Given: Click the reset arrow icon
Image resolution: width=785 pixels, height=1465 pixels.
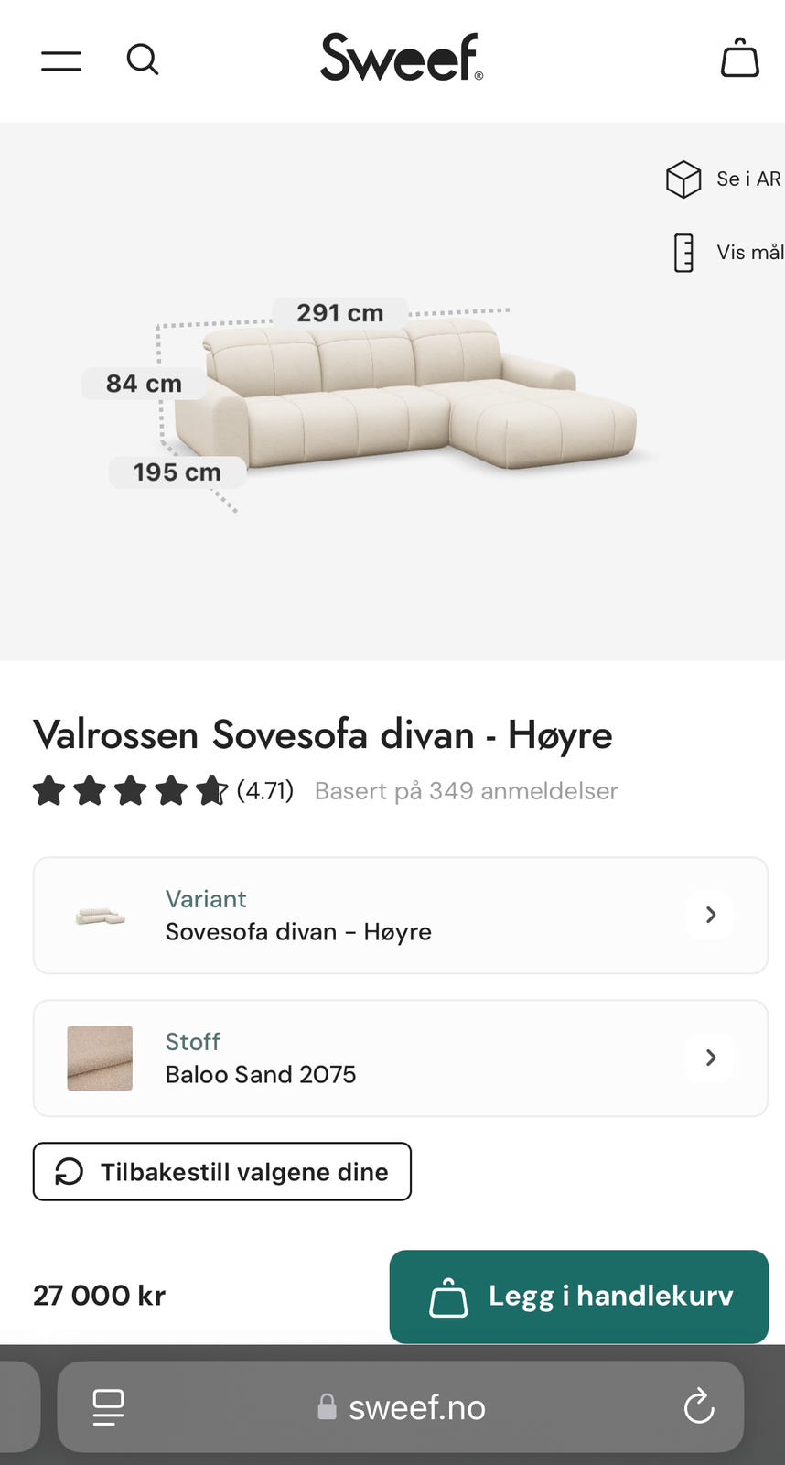Looking at the screenshot, I should 70,1171.
